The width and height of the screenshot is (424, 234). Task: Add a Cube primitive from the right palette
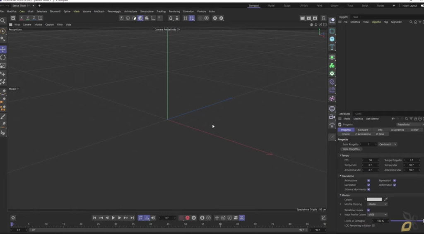tap(332, 39)
